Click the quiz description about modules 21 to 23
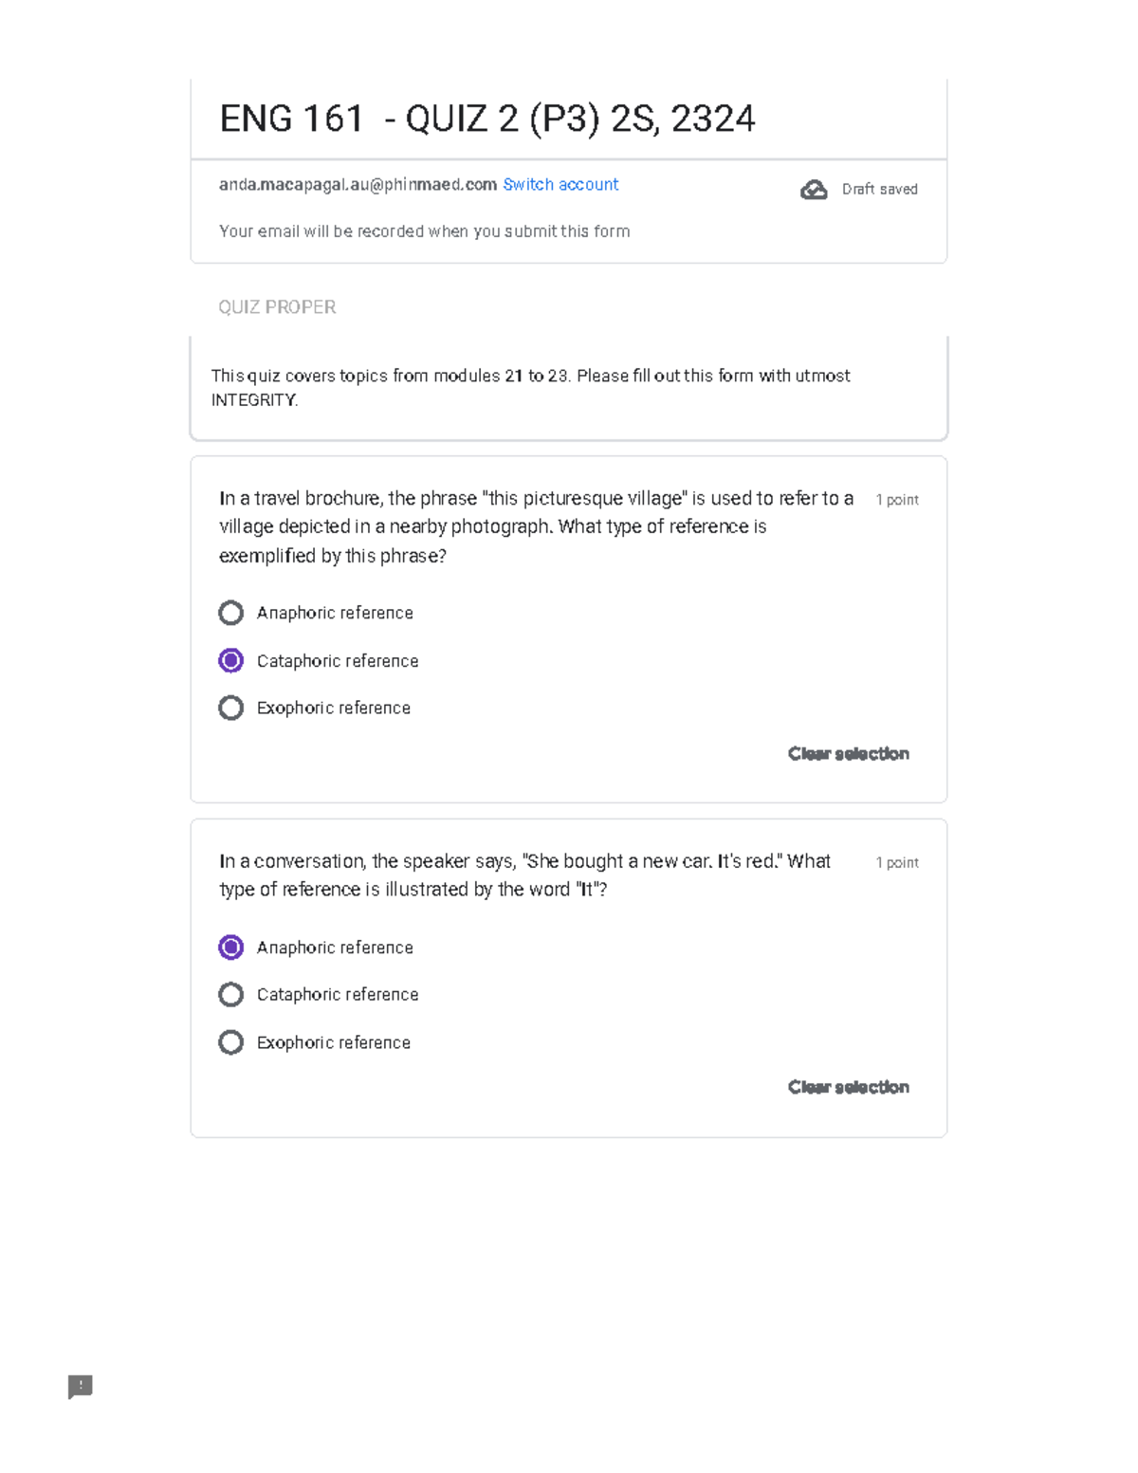This screenshot has width=1138, height=1473. (530, 387)
